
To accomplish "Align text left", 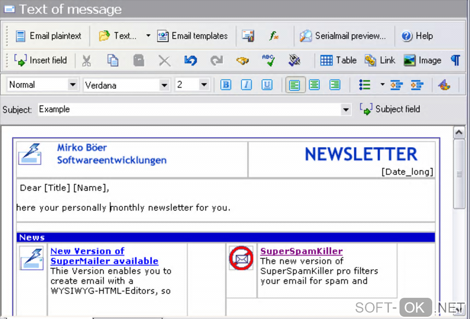I will point(295,85).
